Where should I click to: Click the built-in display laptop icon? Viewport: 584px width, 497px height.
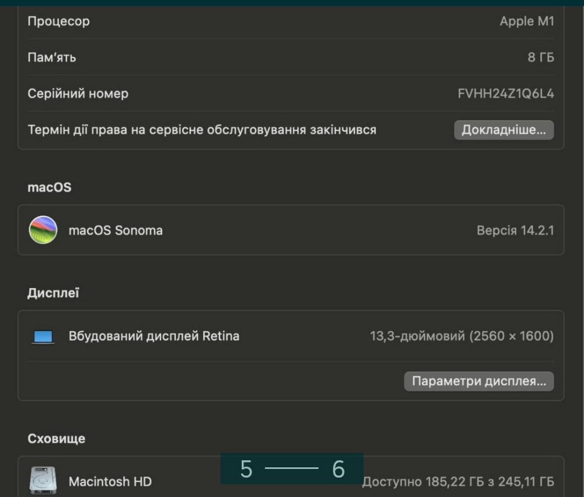[43, 337]
